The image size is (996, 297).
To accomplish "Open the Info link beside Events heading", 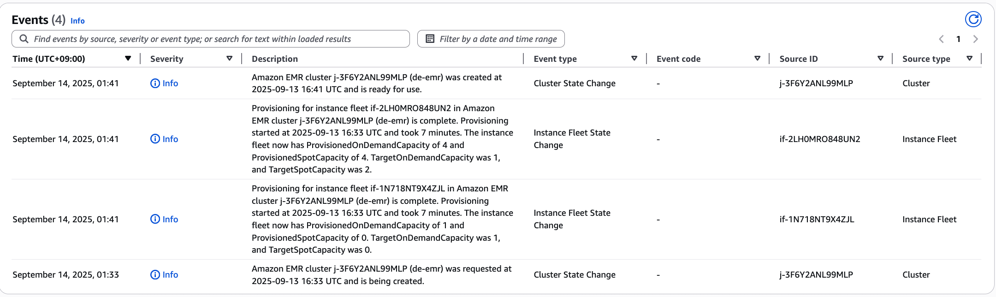I will pos(77,21).
